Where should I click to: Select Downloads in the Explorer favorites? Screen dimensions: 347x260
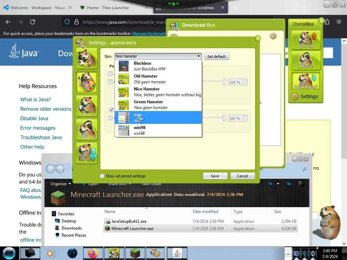pyautogui.click(x=72, y=228)
